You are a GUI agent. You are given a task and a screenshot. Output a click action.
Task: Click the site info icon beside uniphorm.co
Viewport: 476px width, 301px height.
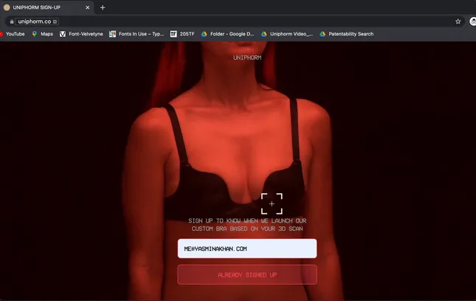point(55,21)
